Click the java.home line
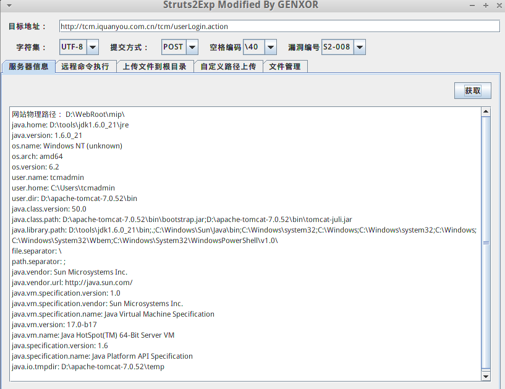The width and height of the screenshot is (505, 389). [x=70, y=125]
